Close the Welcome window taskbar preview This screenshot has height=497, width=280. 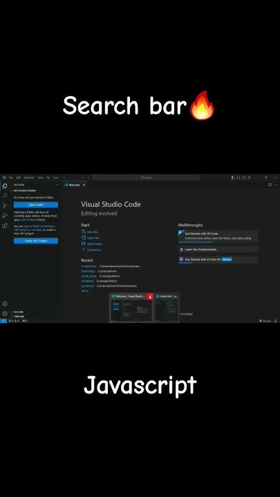150,297
